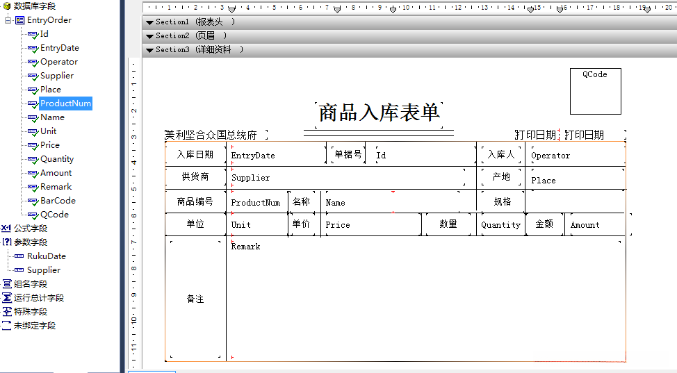This screenshot has height=373, width=677.
Task: Click the EntryOrder table icon
Action: click(x=19, y=20)
